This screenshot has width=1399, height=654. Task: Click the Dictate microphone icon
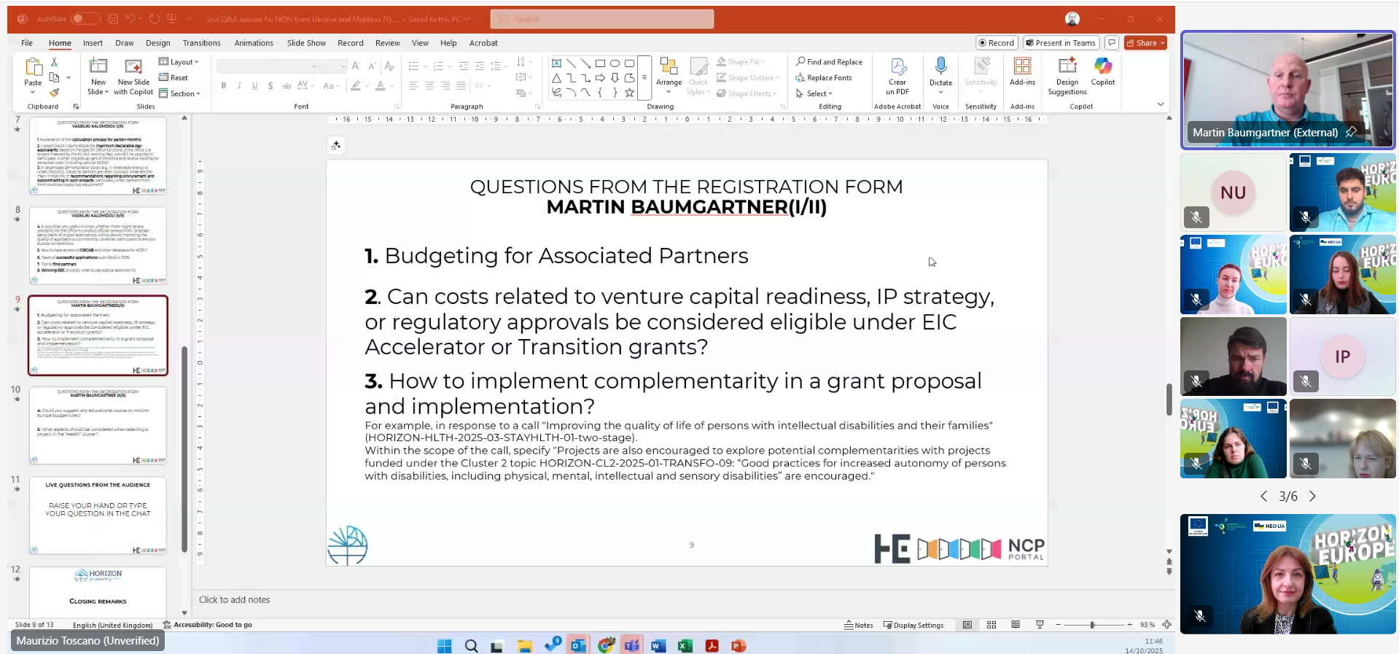pyautogui.click(x=940, y=67)
